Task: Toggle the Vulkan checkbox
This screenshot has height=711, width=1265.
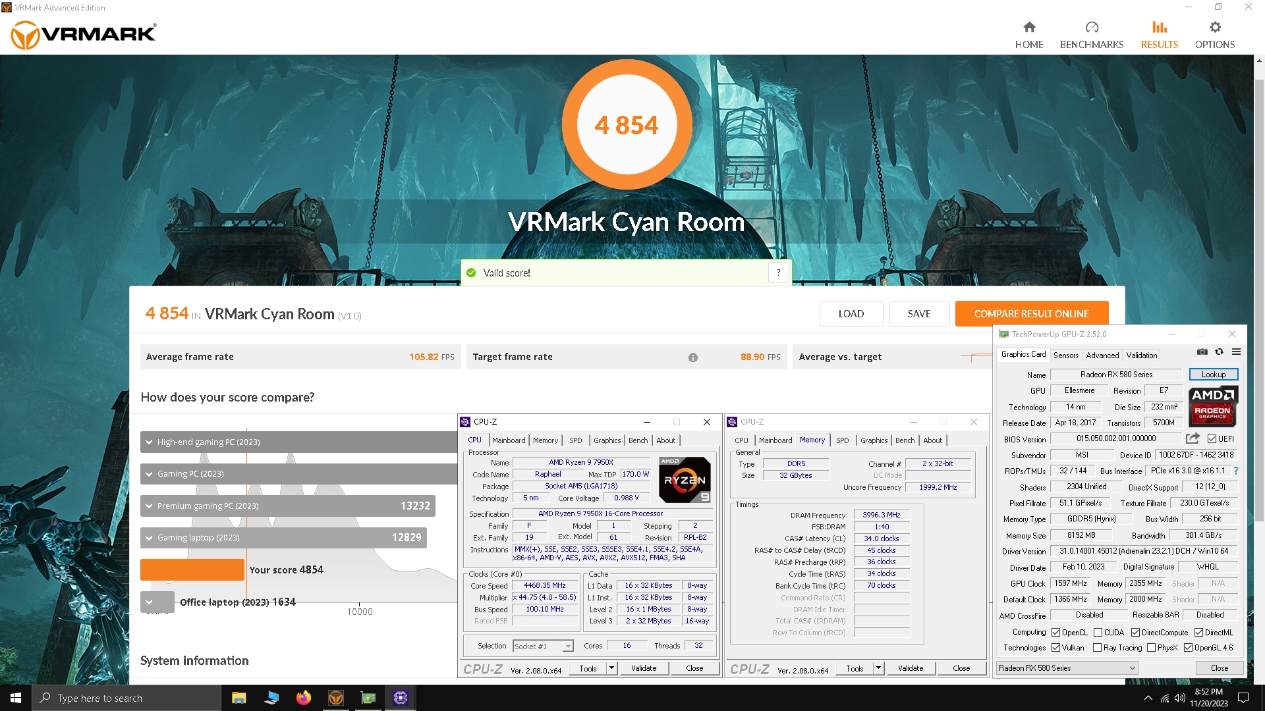Action: 1055,648
